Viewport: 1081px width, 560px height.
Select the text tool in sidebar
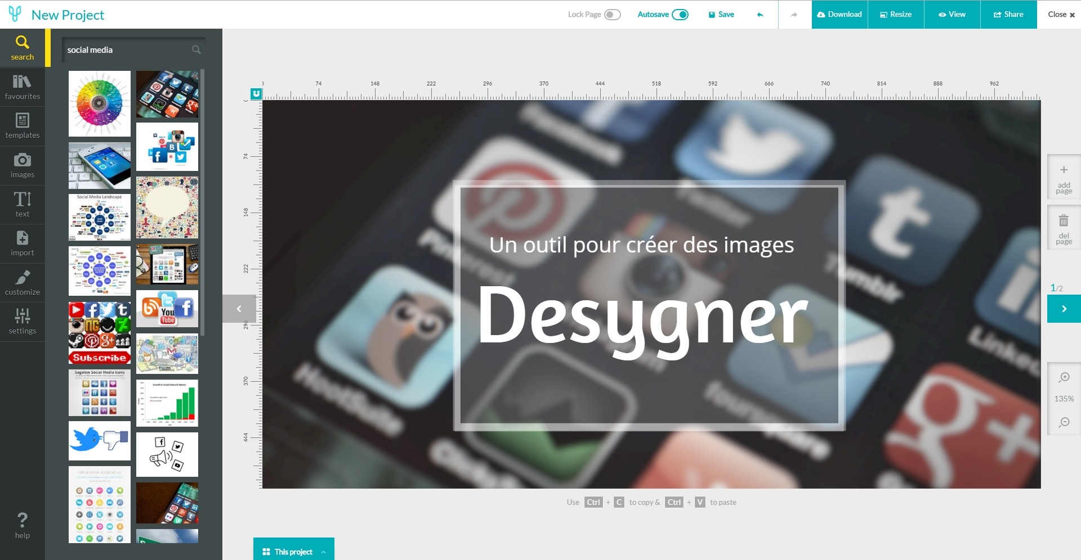click(23, 204)
